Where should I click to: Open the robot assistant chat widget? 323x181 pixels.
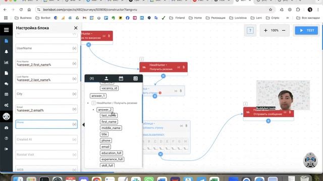pos(310,160)
